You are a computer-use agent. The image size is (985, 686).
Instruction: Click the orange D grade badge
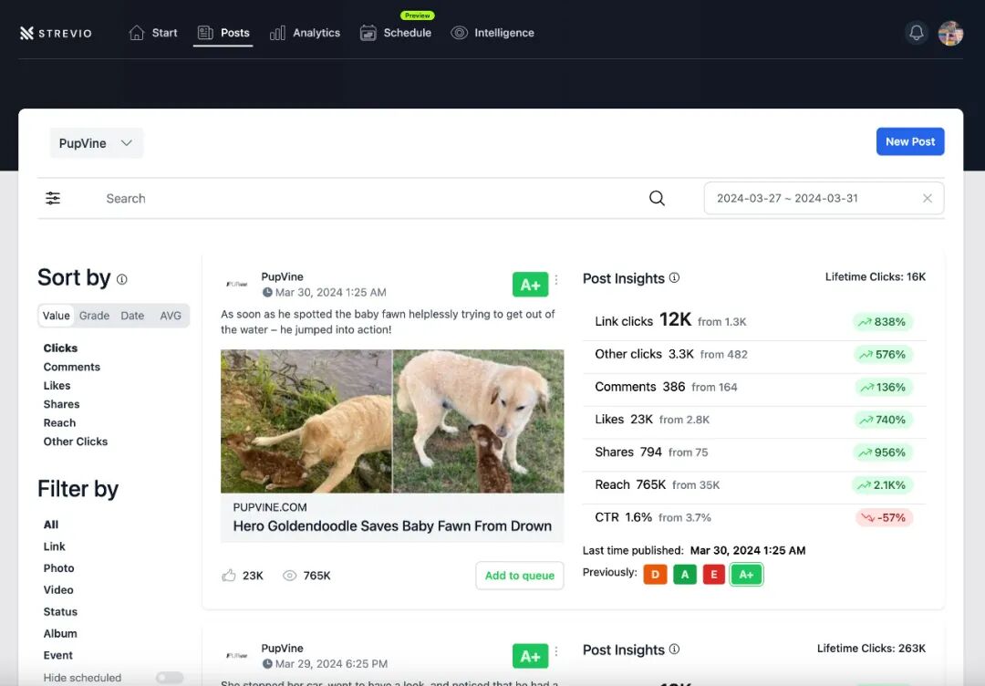pyautogui.click(x=655, y=574)
